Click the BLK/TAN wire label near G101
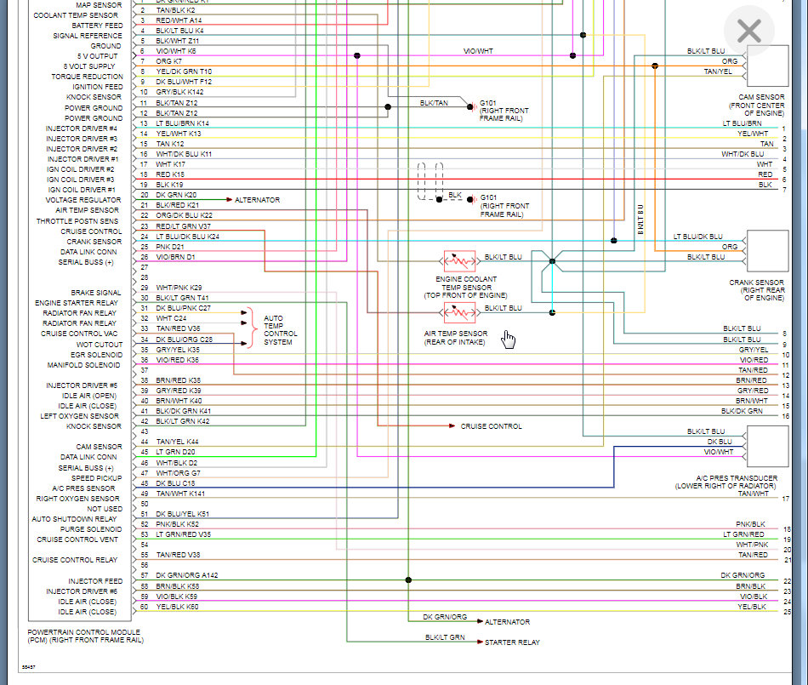 pyautogui.click(x=434, y=103)
